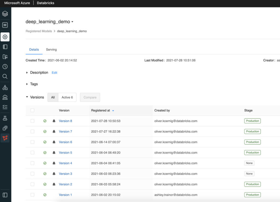
Task: Switch to the Serving tab
Action: (x=51, y=49)
